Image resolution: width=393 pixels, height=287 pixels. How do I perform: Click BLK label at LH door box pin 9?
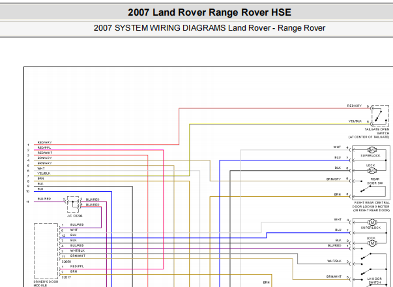click(x=338, y=240)
